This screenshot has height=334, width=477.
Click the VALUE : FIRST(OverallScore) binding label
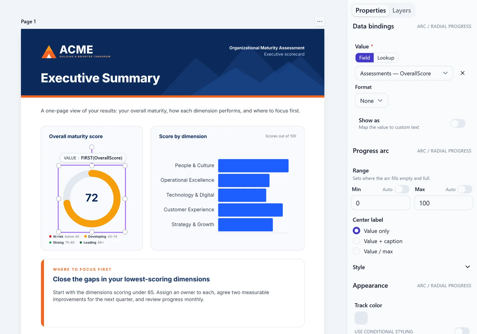(x=93, y=158)
